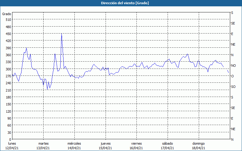Click the 60 axis value
The width and height of the screenshot is (242, 151).
[x=9, y=125]
